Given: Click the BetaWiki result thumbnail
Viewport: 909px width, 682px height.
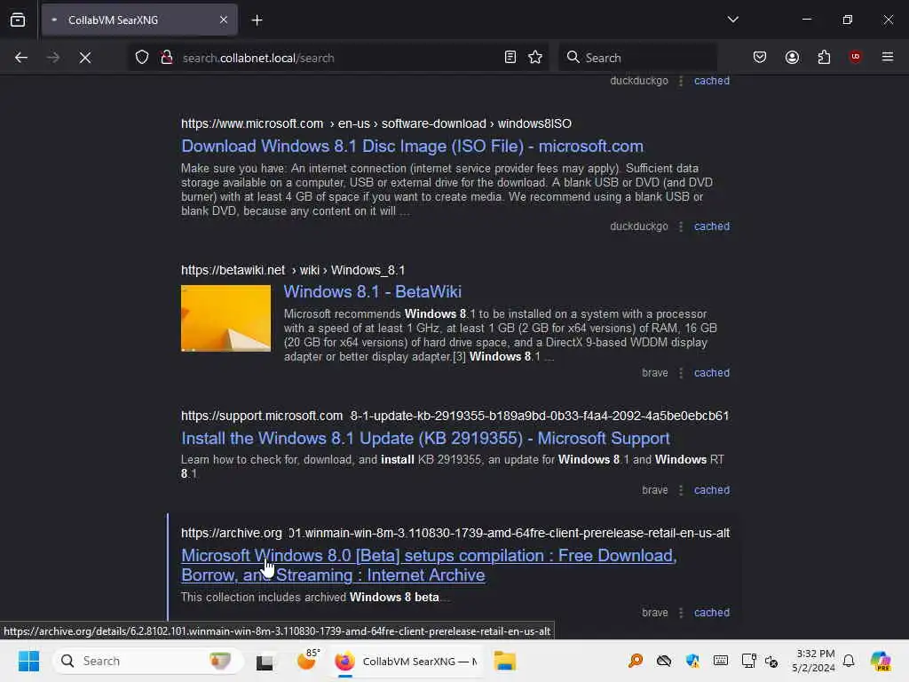Looking at the screenshot, I should coord(225,318).
